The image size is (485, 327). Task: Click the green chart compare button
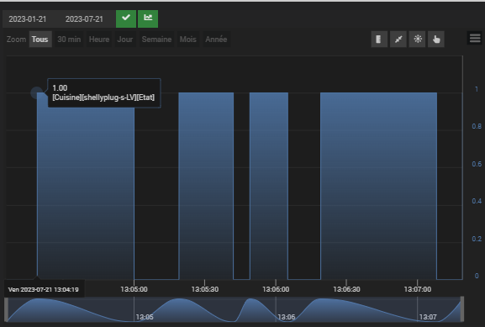(148, 18)
